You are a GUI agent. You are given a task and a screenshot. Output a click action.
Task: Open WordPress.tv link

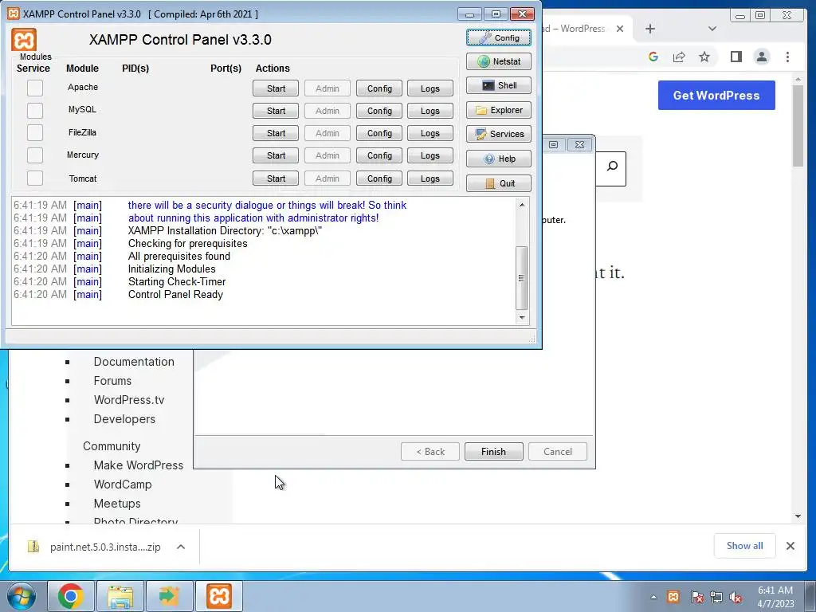click(x=129, y=400)
